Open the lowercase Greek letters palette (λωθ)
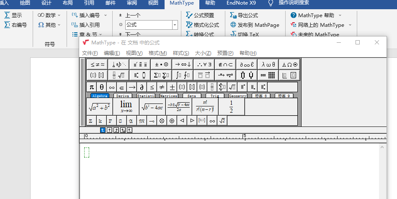Image resolution: width=397 pixels, height=199 pixels. pyautogui.click(x=268, y=64)
